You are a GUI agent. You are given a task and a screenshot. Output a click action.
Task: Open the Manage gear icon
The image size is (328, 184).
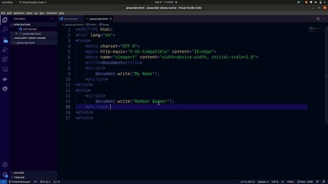[x=5, y=175]
